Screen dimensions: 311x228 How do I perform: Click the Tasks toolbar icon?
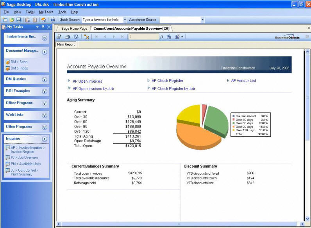point(28,20)
